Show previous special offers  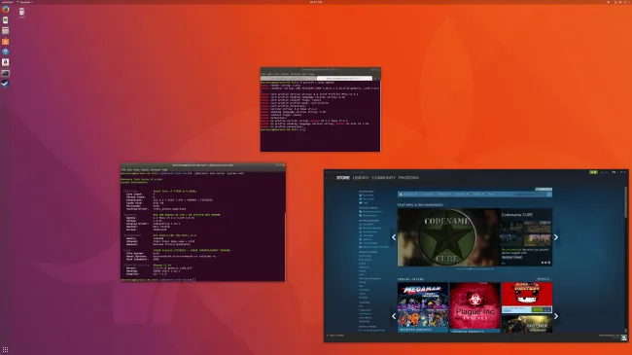[394, 316]
